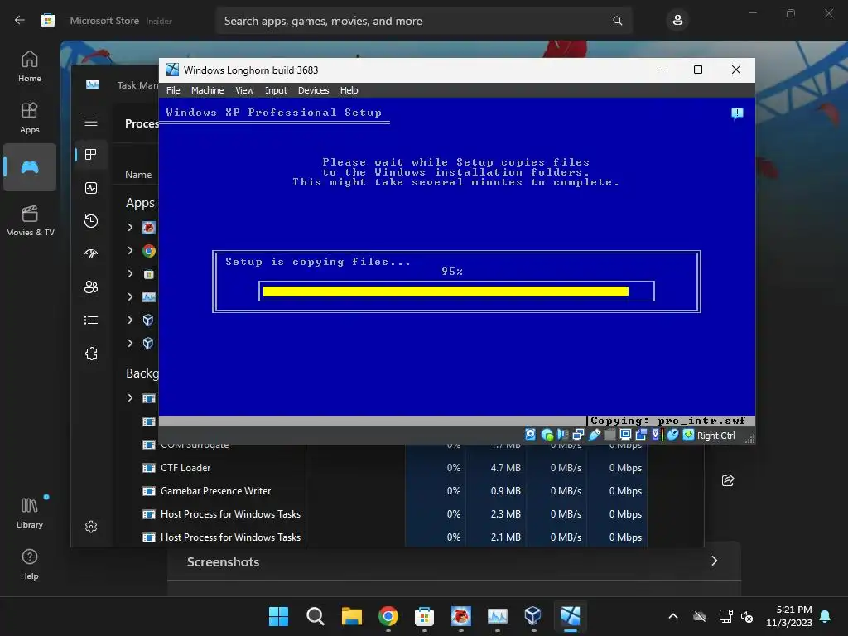Image resolution: width=848 pixels, height=636 pixels.
Task: Click the magnifier icon in the Store search box
Action: coord(617,21)
